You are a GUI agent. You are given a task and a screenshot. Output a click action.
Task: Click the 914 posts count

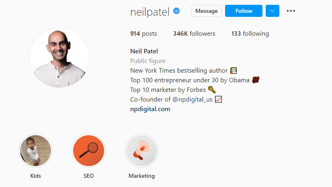(143, 34)
